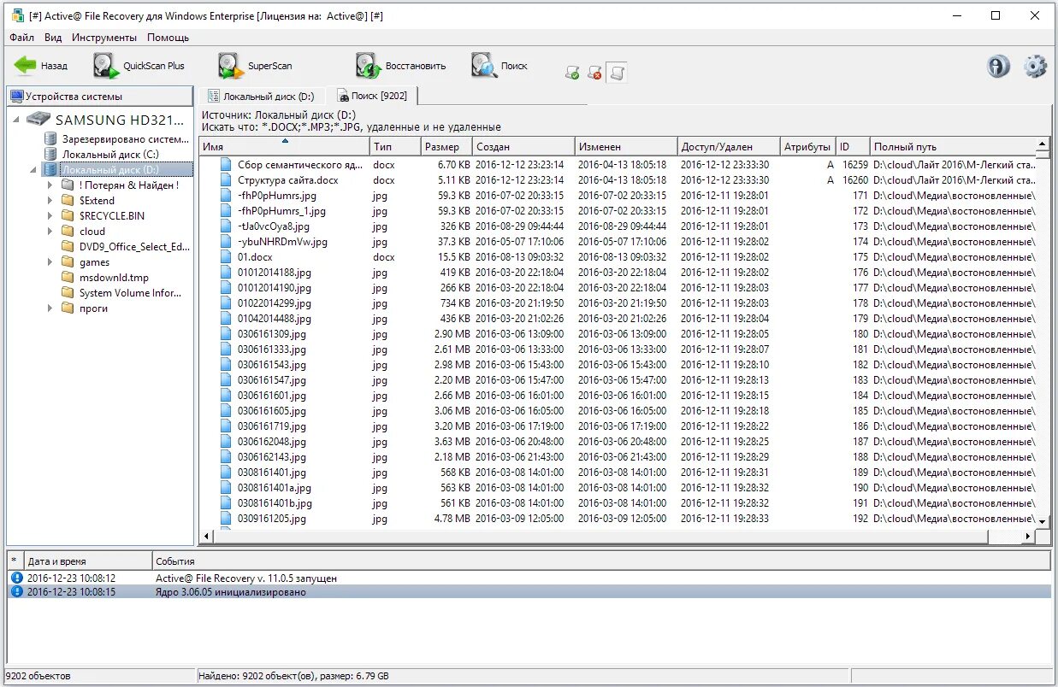Click the Дата и время log column header
The image size is (1058, 687).
[88, 561]
